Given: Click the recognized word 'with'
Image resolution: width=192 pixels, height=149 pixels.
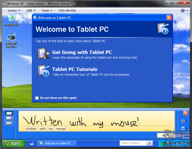Looking at the screenshot, I should tap(43, 129).
